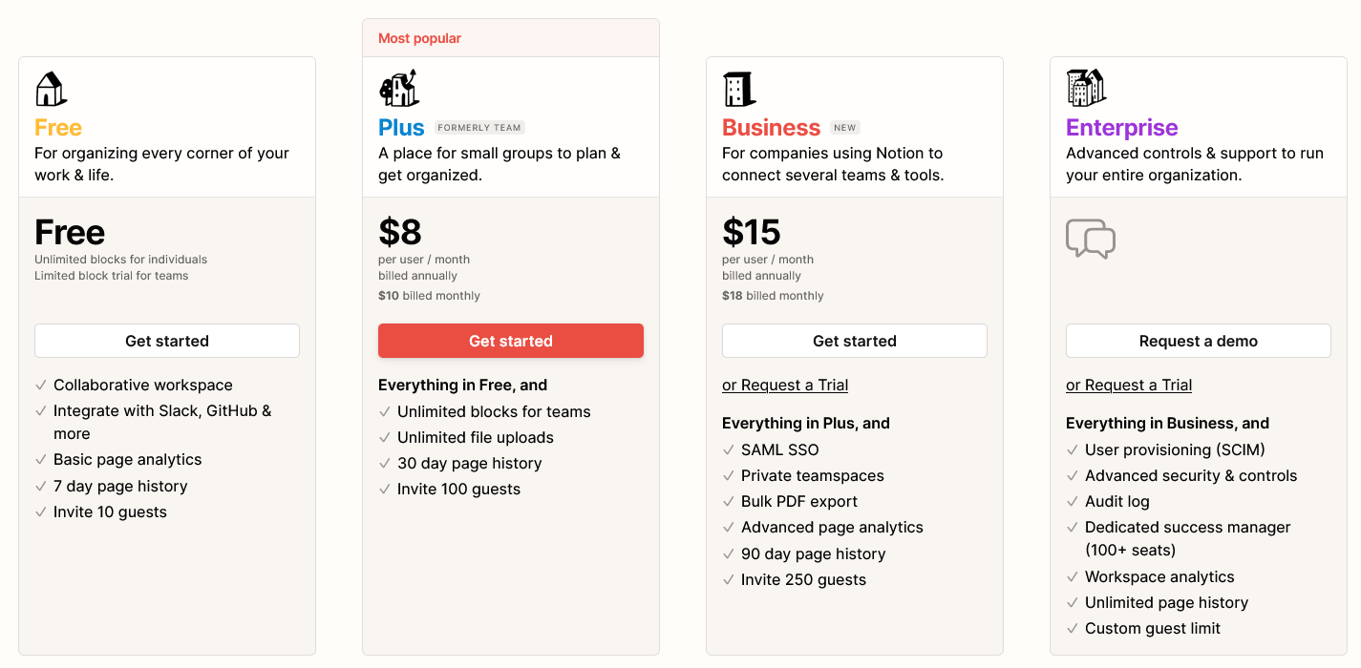The height and width of the screenshot is (668, 1361).
Task: Select the Plus plan title
Action: (401, 128)
